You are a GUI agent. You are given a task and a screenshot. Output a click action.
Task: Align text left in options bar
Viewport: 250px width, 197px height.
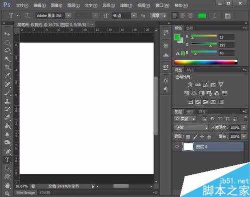(x=174, y=16)
